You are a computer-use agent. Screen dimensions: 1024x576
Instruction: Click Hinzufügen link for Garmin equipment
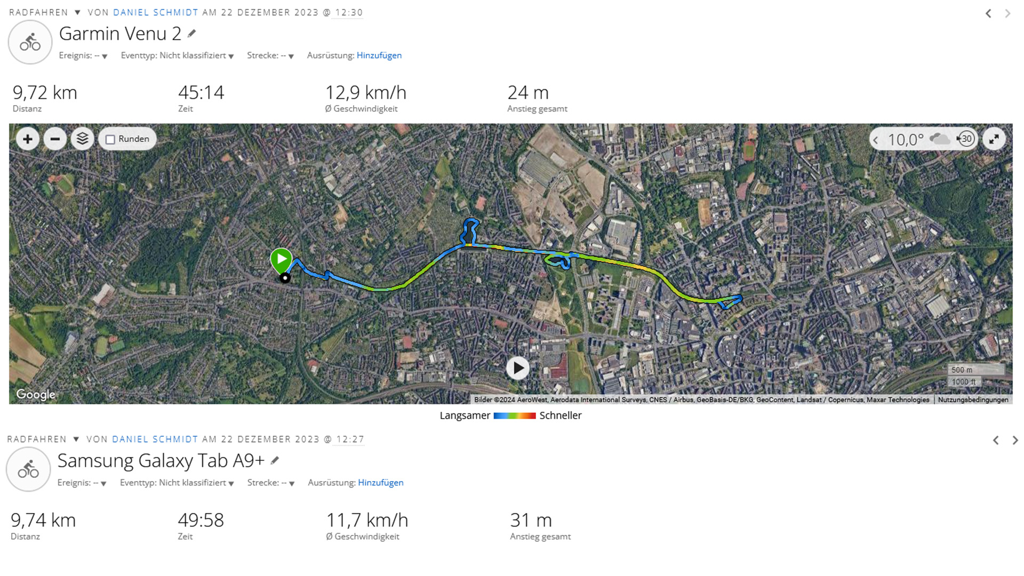pos(379,55)
